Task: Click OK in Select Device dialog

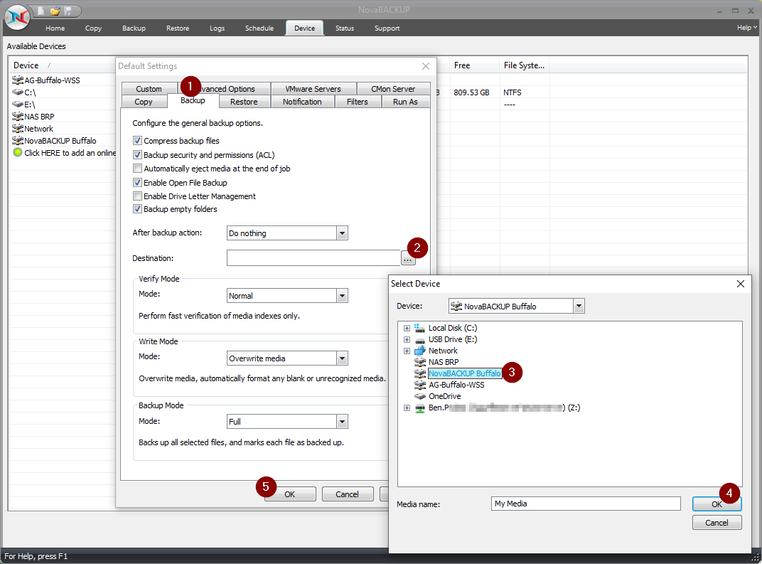Action: click(x=717, y=504)
